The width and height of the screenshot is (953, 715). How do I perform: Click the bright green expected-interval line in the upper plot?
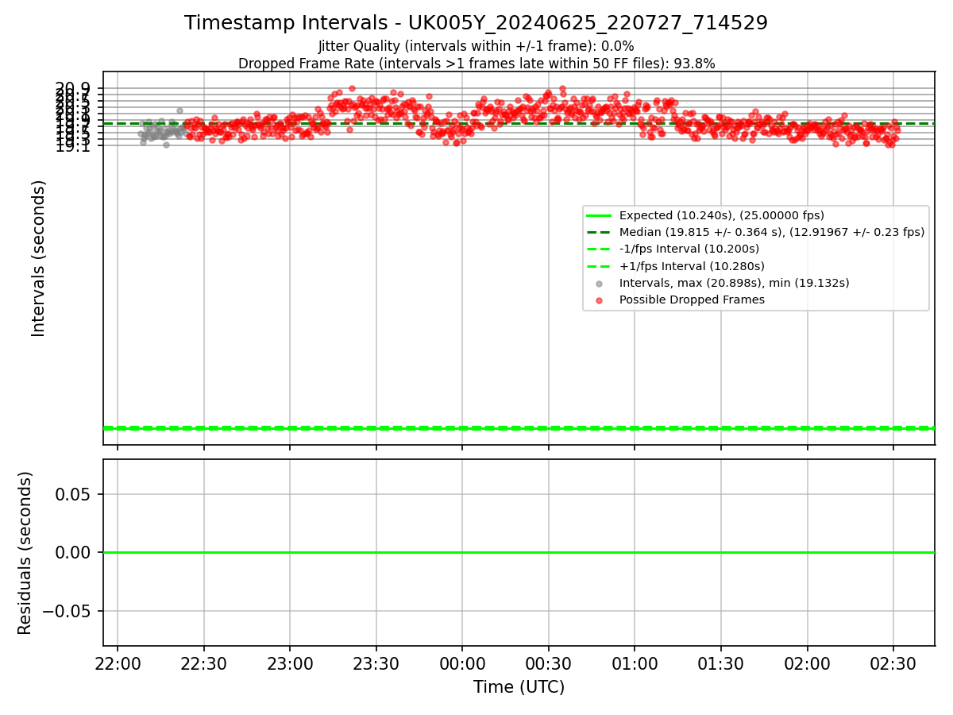tap(519, 428)
